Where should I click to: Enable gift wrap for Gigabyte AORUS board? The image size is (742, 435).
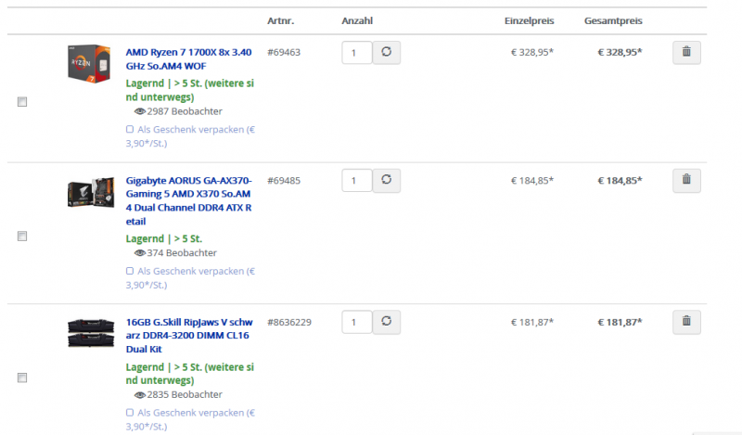[x=130, y=272]
